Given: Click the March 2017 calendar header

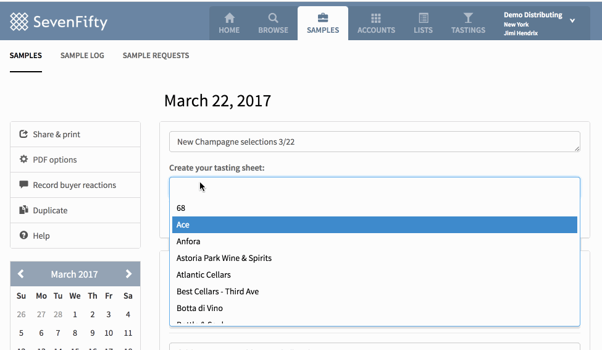Looking at the screenshot, I should click(75, 274).
